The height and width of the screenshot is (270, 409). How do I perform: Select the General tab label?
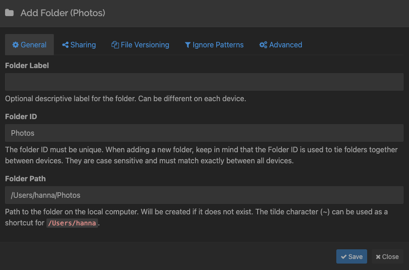click(x=34, y=45)
